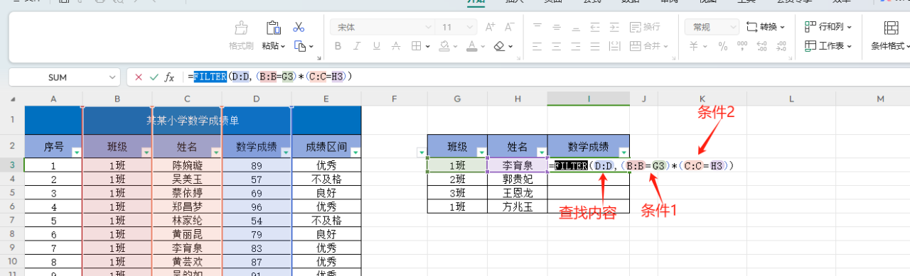Screen dimensions: 910x276
Task: Click the increase decimal places icon
Action: pos(762,46)
